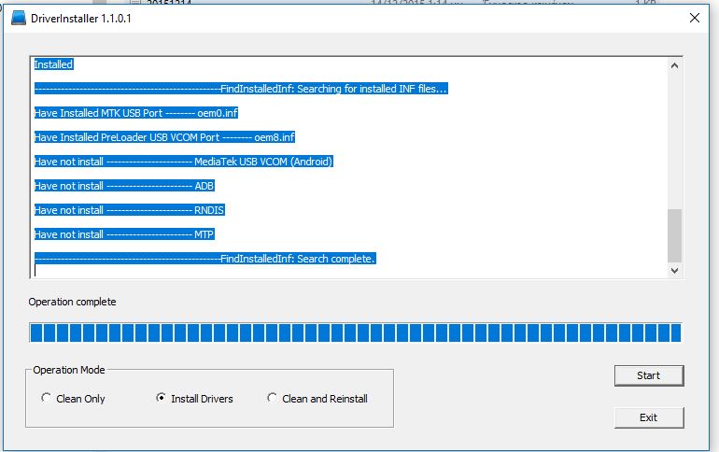Click the 'Have not install RNDIS' line

pyautogui.click(x=129, y=210)
